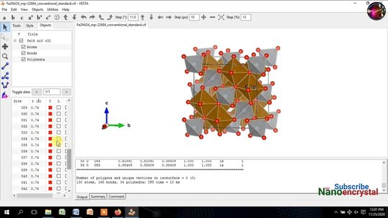Fit structure to window icon
Screen dimensions: 388x218
point(221,17)
